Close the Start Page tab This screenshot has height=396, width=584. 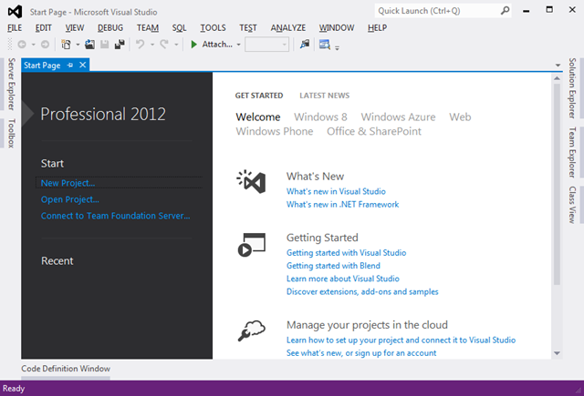coord(83,66)
